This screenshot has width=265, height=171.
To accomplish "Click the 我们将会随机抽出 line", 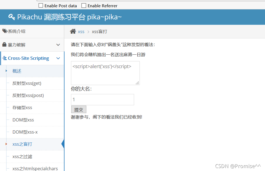I will (108, 55).
